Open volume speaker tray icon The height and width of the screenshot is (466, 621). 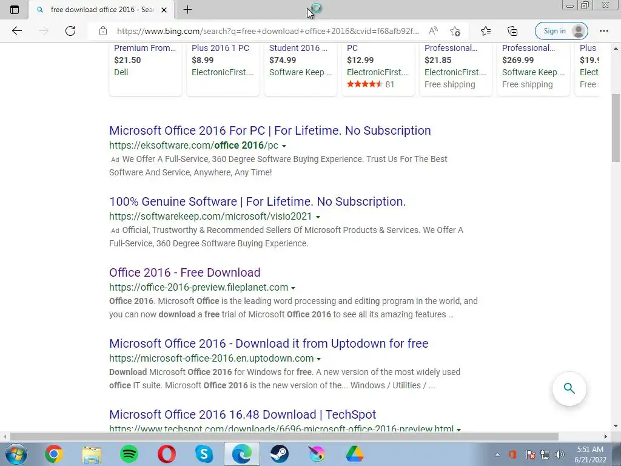point(559,454)
